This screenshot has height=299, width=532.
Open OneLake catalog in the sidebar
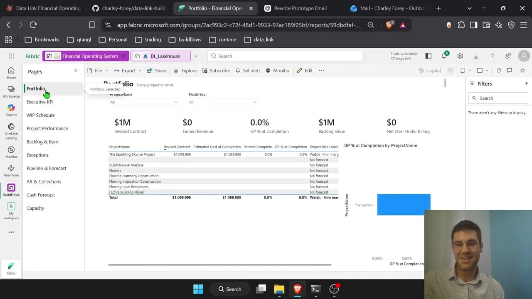(11, 131)
